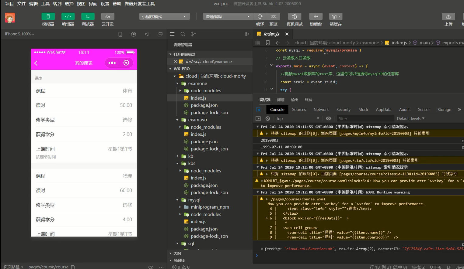The image size is (464, 269).
Task: Toggle the console eye live expression icon
Action: (x=328, y=119)
